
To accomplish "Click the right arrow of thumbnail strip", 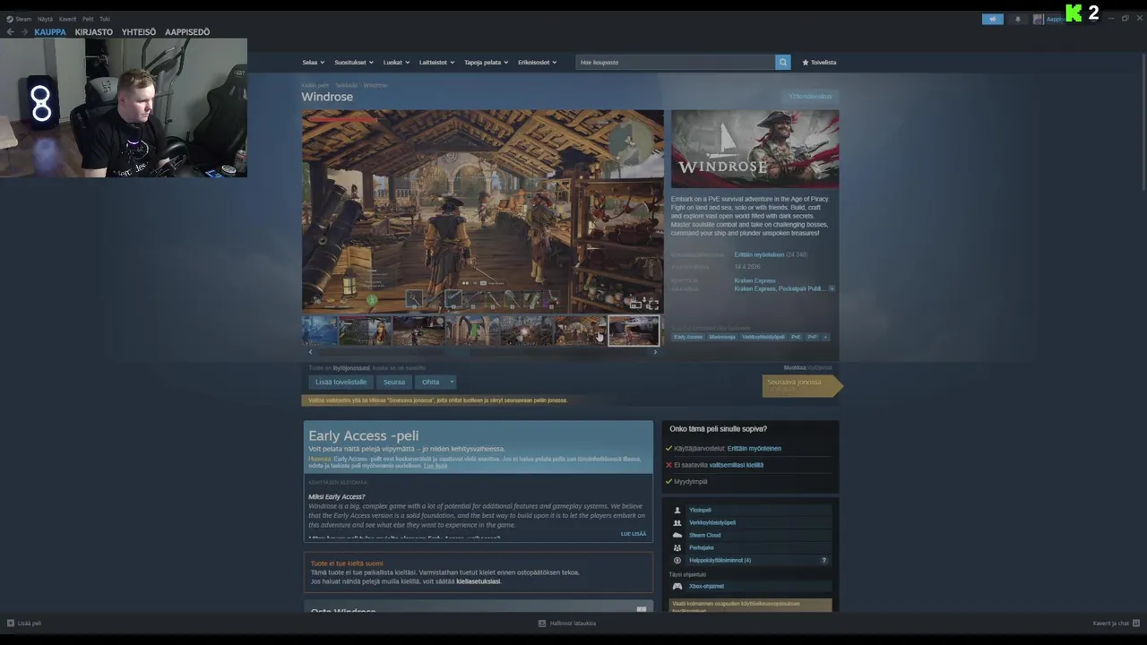I will 655,352.
